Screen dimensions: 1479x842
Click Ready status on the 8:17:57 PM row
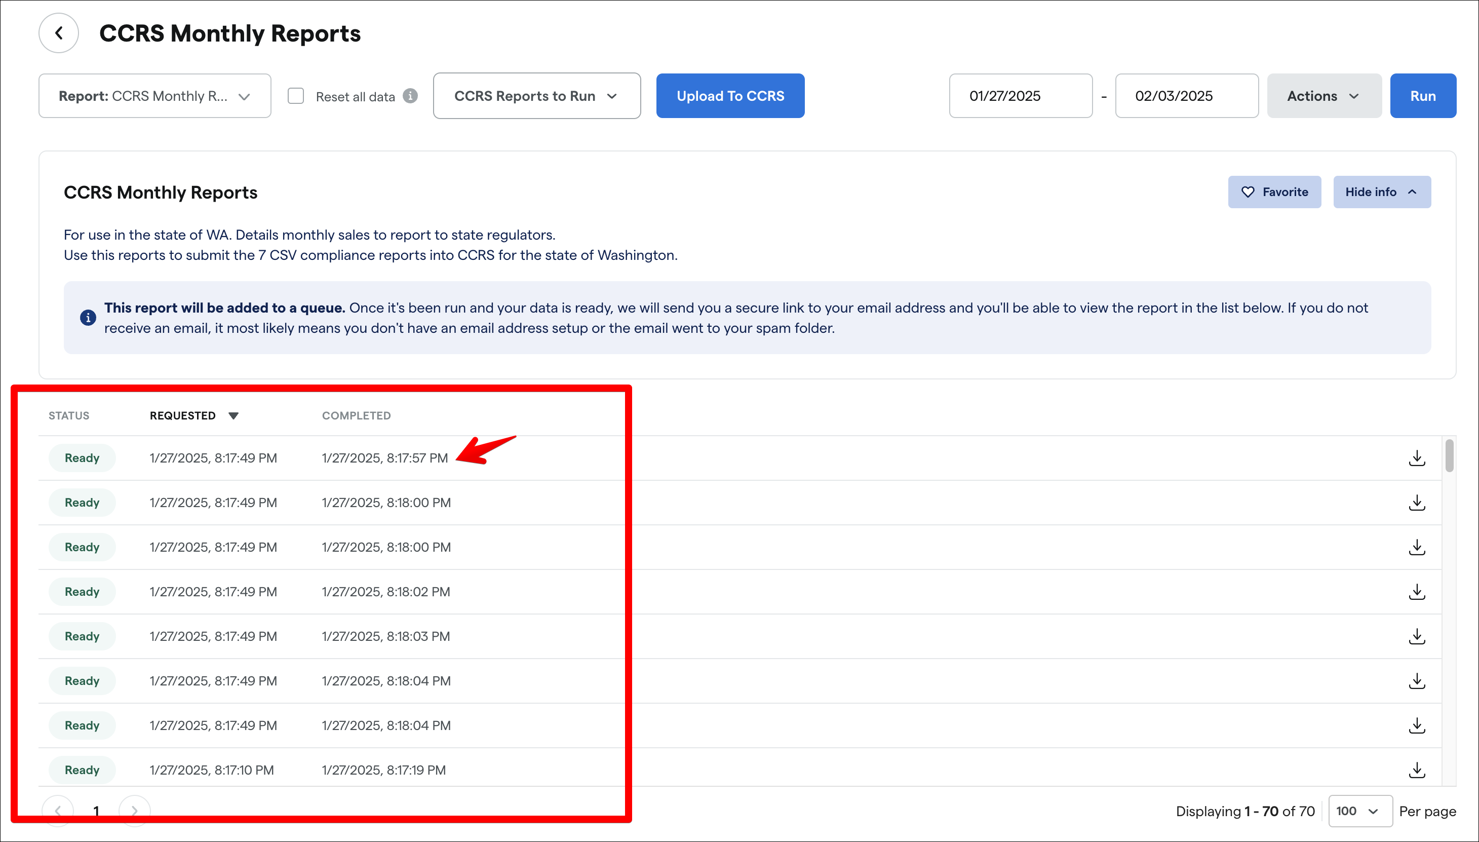point(82,458)
